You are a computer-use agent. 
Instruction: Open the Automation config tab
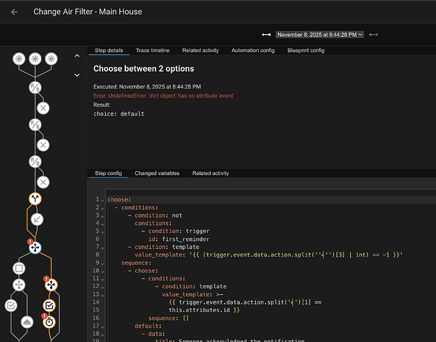tap(255, 51)
